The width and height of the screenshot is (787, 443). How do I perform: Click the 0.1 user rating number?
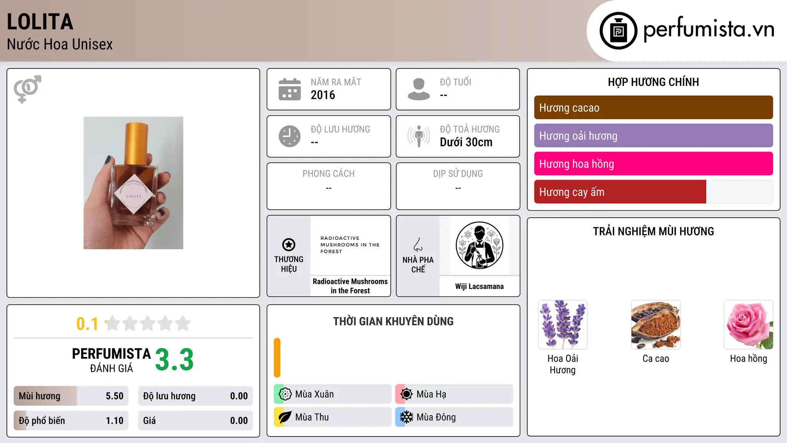point(87,324)
